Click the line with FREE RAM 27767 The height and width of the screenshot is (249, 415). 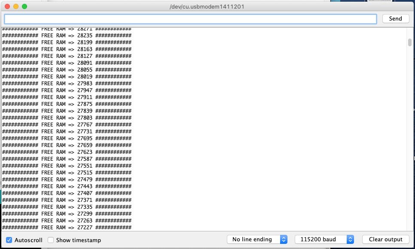67,125
